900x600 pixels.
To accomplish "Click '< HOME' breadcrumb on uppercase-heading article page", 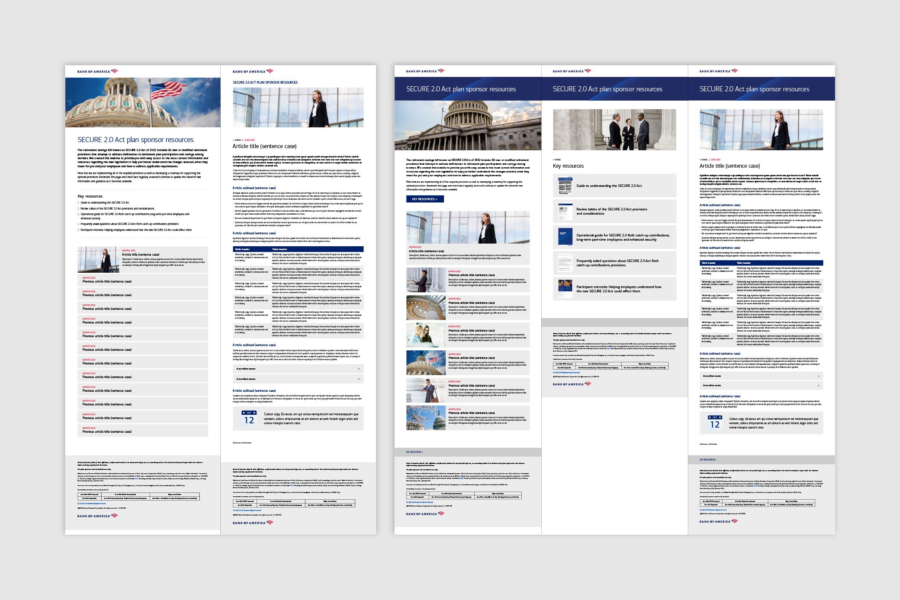I will pyautogui.click(x=237, y=140).
